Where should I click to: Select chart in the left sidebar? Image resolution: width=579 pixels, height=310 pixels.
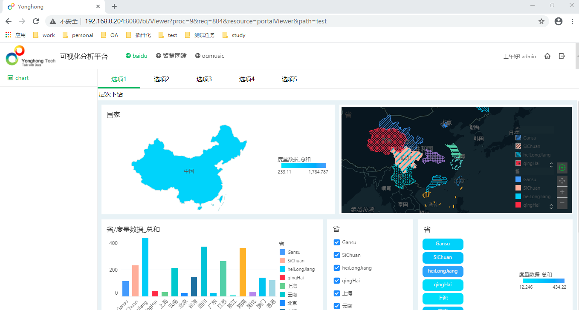[18, 78]
